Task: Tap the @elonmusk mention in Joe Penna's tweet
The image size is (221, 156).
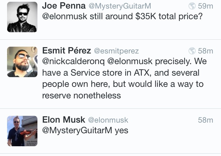Action: tap(65, 16)
